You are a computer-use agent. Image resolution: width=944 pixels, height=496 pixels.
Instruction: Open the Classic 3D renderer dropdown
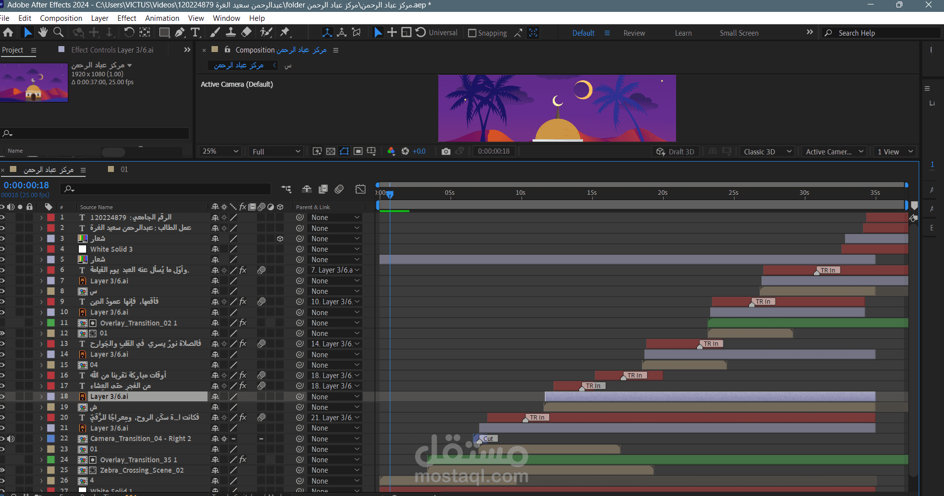(x=767, y=152)
